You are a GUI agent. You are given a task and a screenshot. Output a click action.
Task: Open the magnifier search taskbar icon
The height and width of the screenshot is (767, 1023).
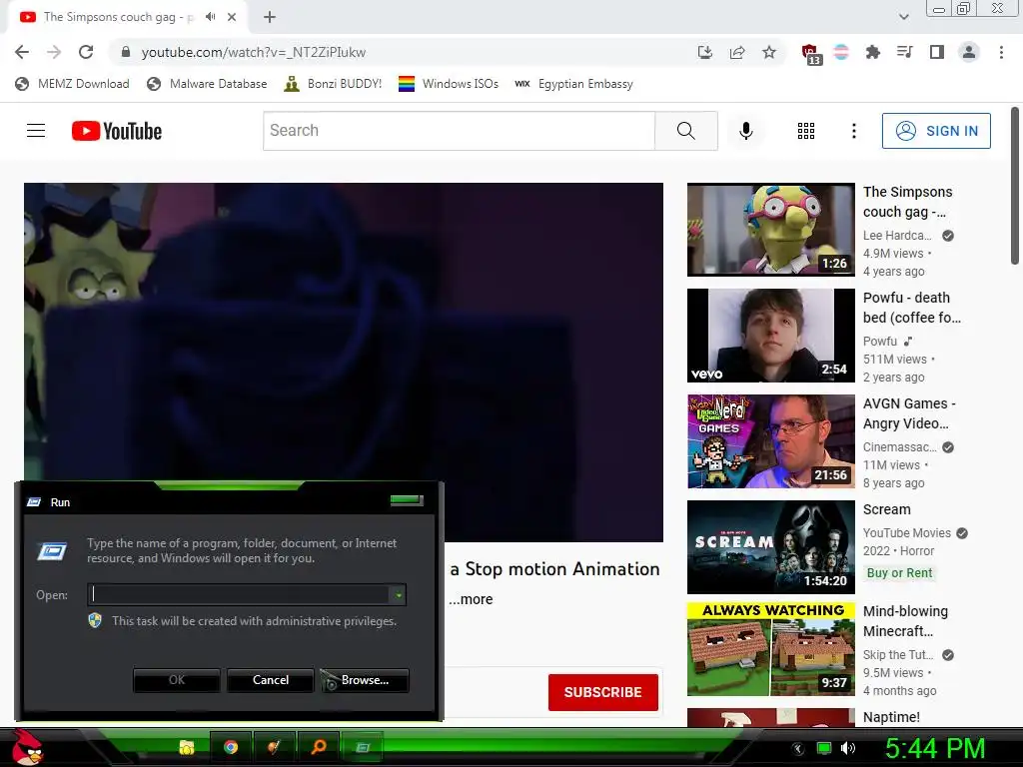(319, 747)
